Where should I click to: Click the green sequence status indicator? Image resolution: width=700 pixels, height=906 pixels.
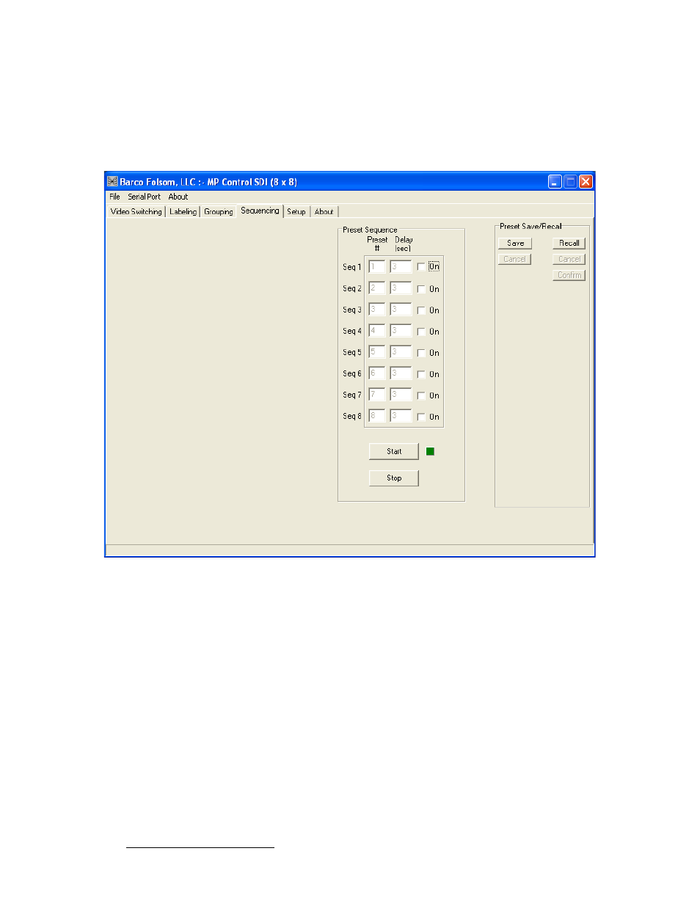click(430, 451)
